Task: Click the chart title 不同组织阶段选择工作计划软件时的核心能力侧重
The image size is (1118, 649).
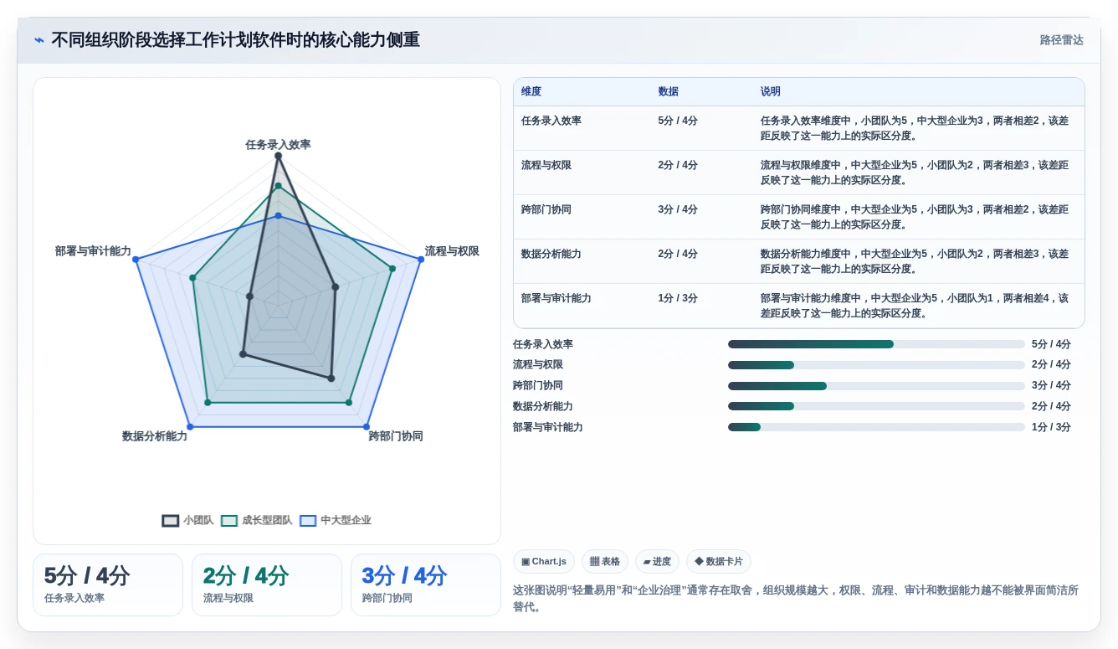Action: [x=235, y=40]
